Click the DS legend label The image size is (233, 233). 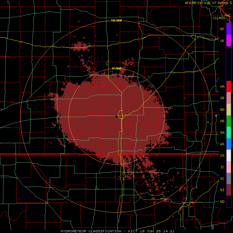(222, 156)
